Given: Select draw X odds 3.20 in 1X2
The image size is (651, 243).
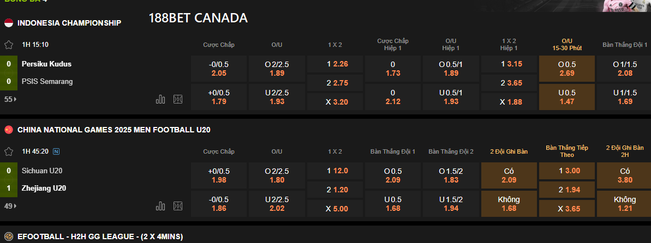Looking at the screenshot, I should (x=336, y=101).
